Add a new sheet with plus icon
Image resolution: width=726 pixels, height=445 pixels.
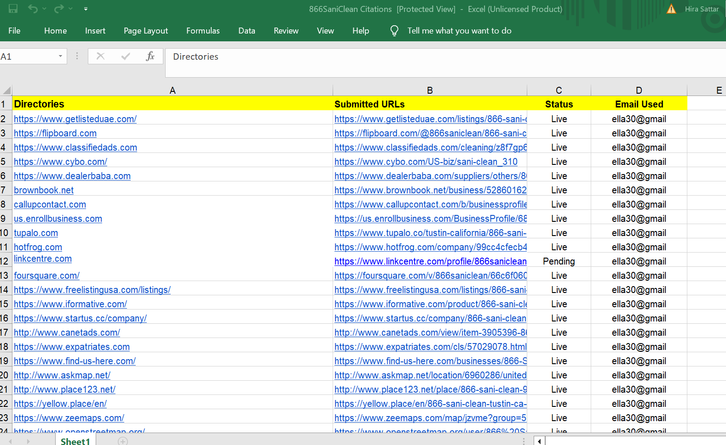pos(122,441)
